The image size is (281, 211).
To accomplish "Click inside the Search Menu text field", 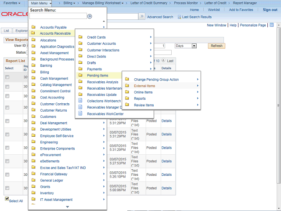I will (58, 16).
